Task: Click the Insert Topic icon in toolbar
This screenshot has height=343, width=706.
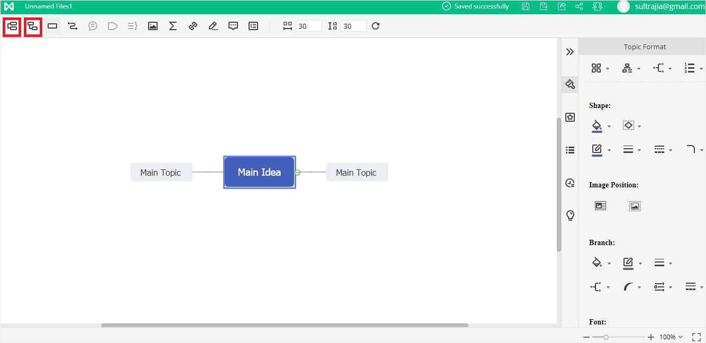Action: (12, 26)
